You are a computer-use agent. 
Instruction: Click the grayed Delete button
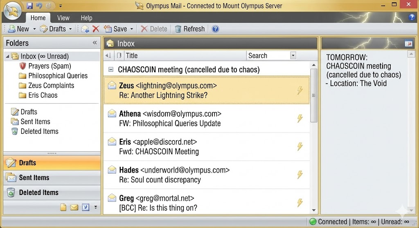click(x=154, y=29)
